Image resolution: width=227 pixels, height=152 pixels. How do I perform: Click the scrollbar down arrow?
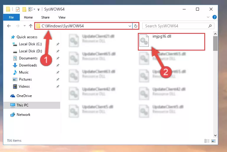[215, 136]
